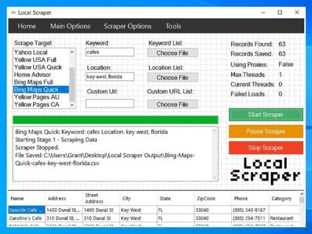Maximize the Local Scraper window
The image size is (312, 234).
[280, 12]
